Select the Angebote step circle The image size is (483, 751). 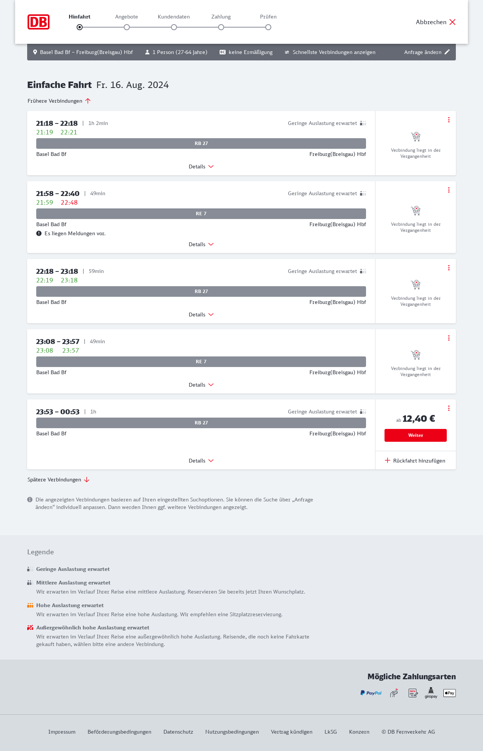click(127, 27)
